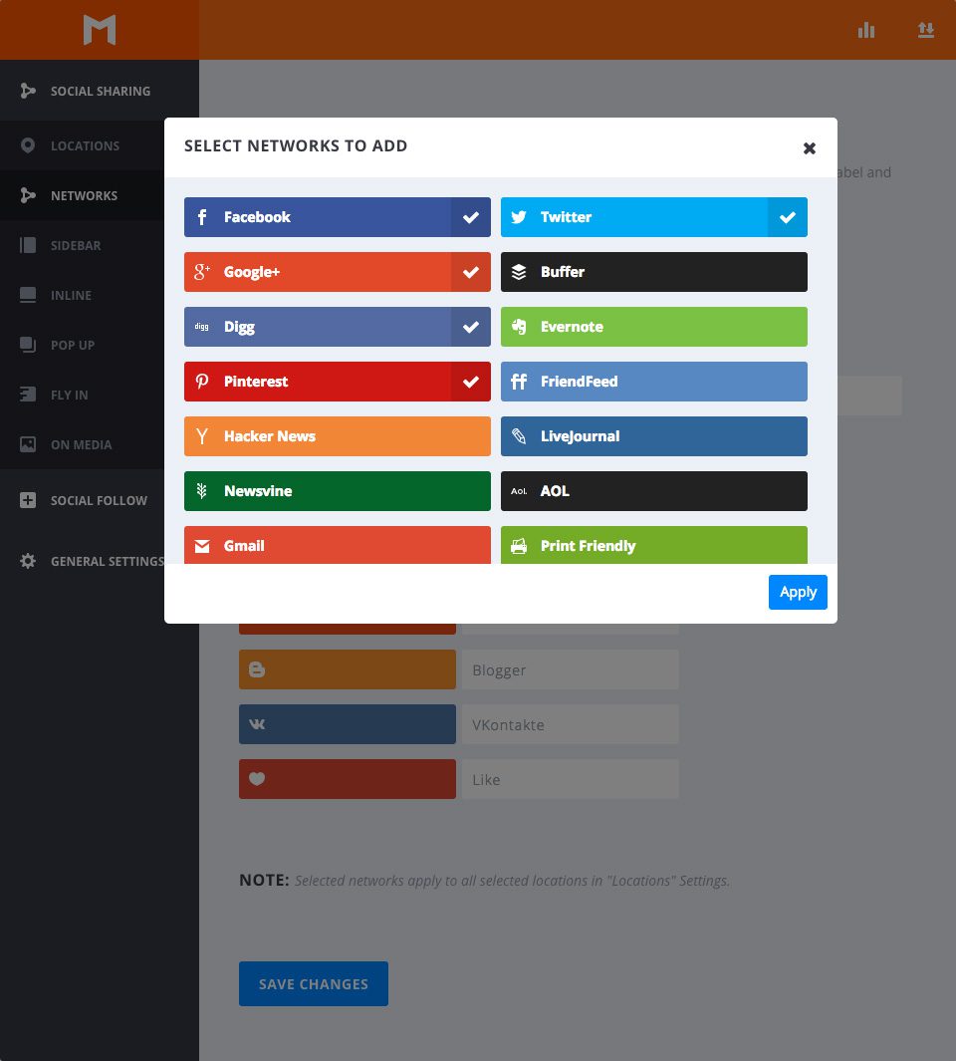Click the Gmail envelope icon
The width and height of the screenshot is (956, 1061).
pos(201,546)
